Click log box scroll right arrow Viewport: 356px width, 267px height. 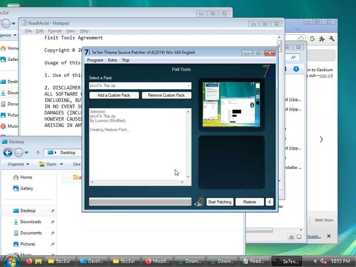[182, 182]
